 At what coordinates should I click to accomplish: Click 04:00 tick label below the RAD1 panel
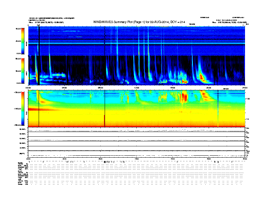(64, 88)
